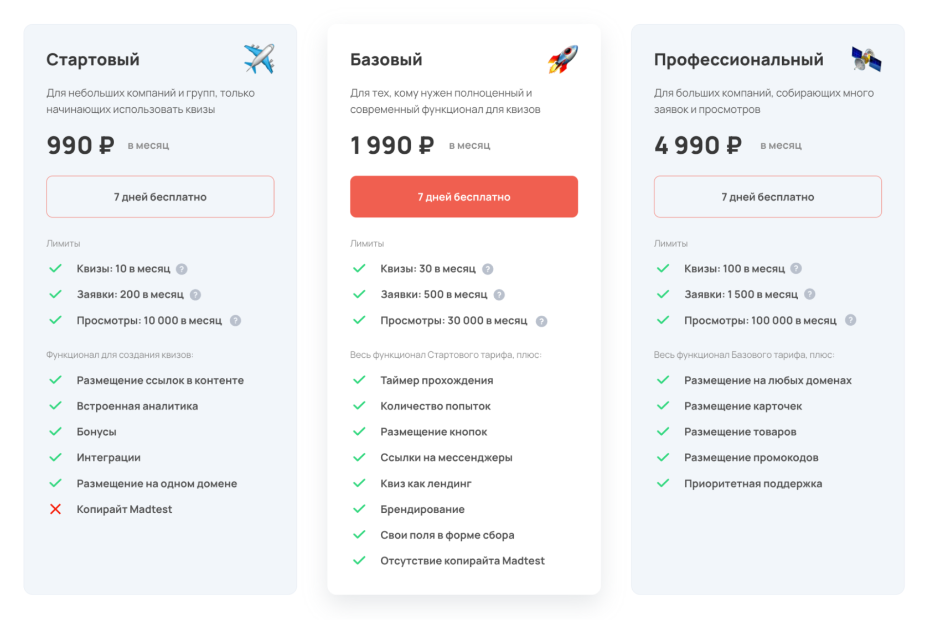Click the airplane icon on Стартовый plan
The height and width of the screenshot is (620, 930).
260,58
